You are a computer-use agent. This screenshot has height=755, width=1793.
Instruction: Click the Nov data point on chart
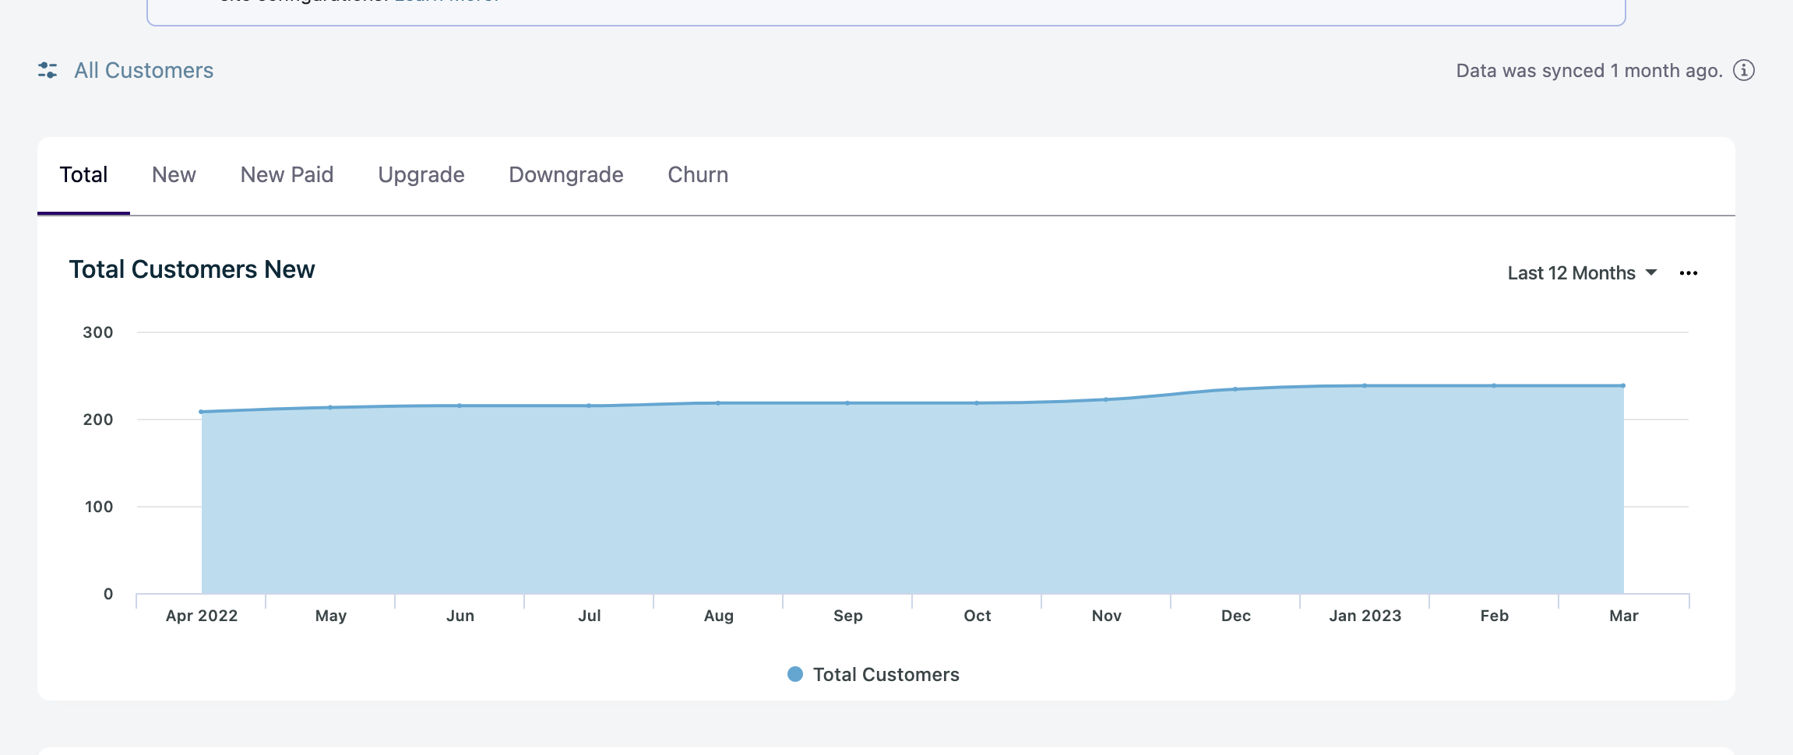tap(1106, 399)
